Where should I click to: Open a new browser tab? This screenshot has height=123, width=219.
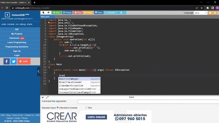pos(35,2)
